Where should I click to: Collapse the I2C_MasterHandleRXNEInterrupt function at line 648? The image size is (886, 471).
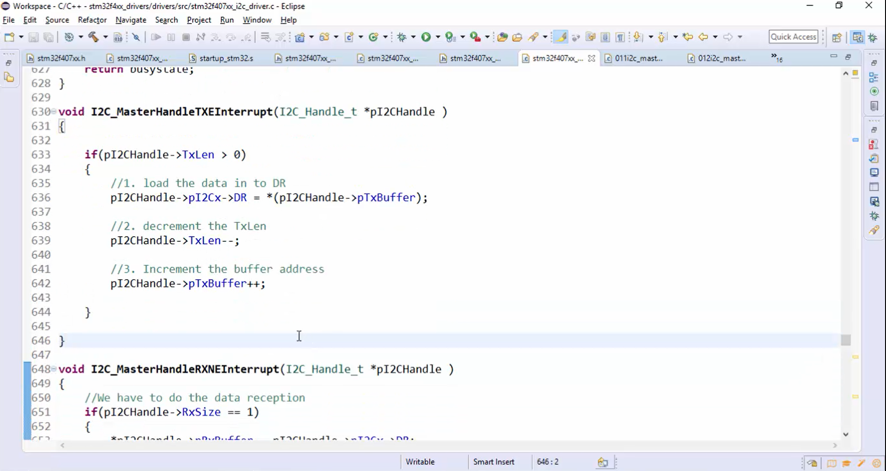pyautogui.click(x=54, y=369)
